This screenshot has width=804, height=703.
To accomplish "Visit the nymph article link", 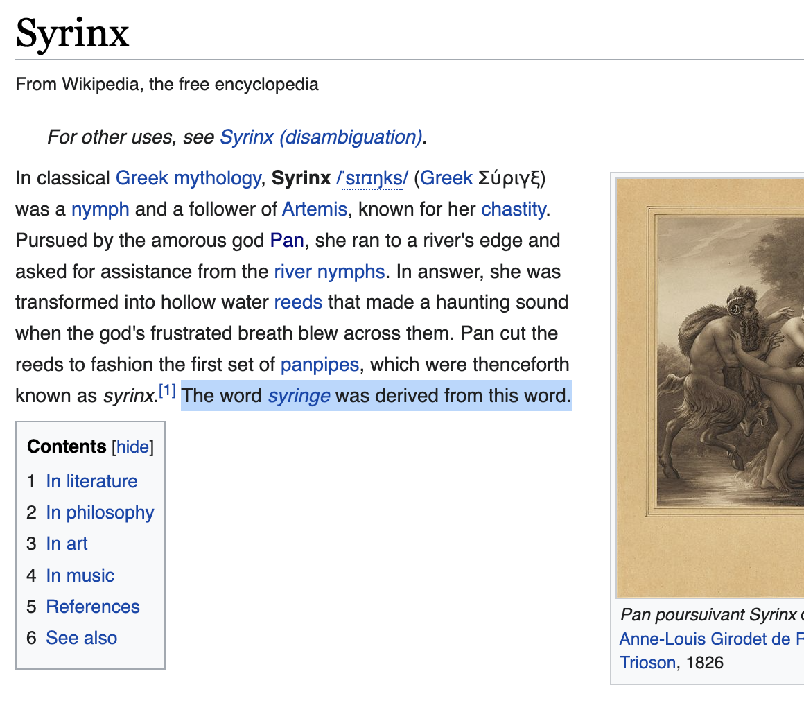I will (100, 209).
